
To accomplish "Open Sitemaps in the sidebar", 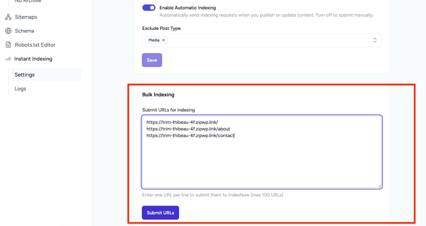I will point(26,17).
